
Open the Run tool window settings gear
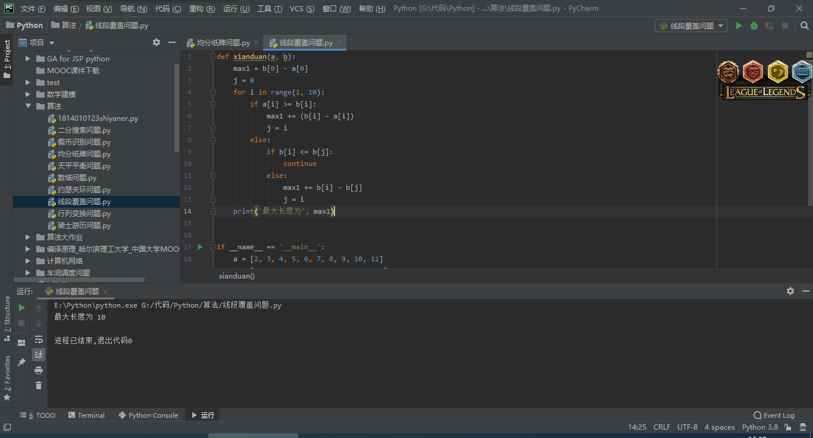click(x=790, y=291)
